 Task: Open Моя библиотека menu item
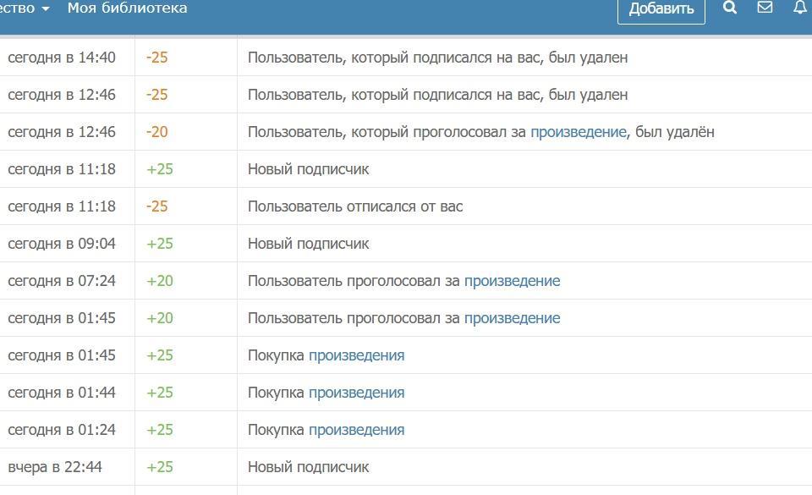(127, 8)
